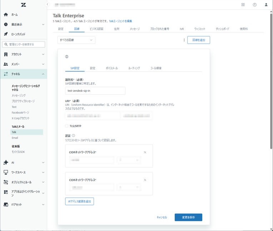273x231 pixels.
Task: Click the チャネル arrows icon
Action: pyautogui.click(x=6, y=74)
